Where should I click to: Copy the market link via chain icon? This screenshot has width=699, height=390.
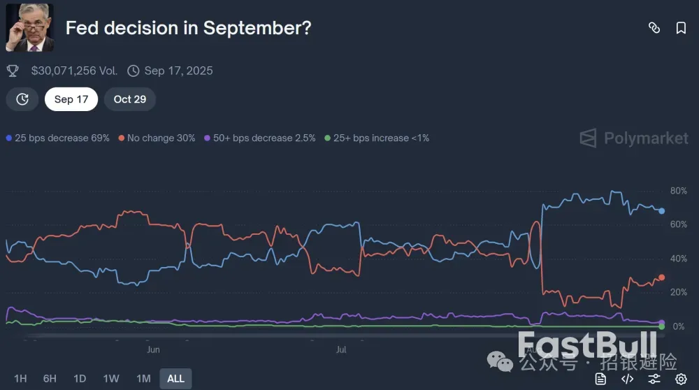654,28
